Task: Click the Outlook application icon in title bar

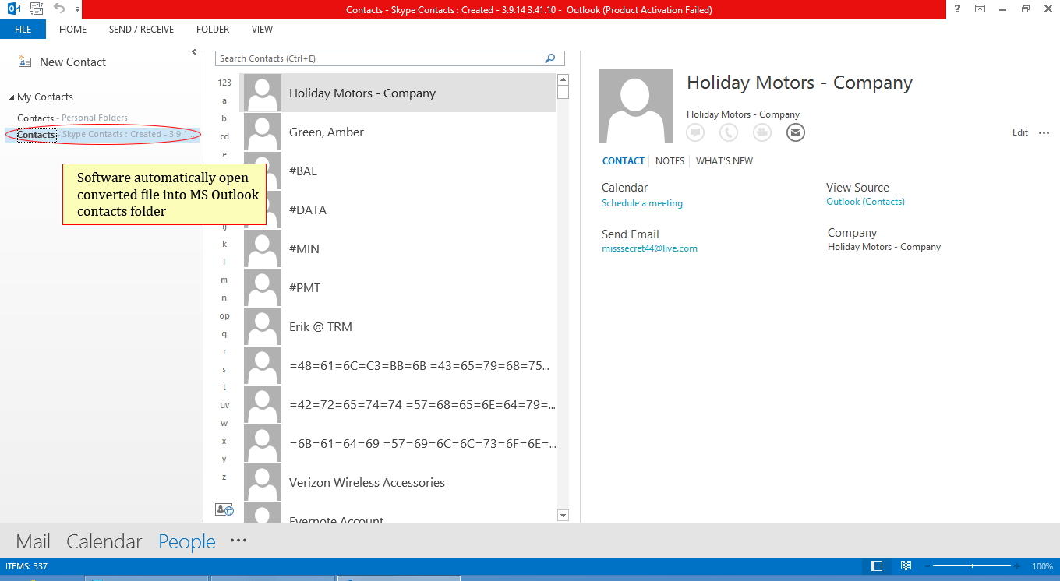Action: 13,9
